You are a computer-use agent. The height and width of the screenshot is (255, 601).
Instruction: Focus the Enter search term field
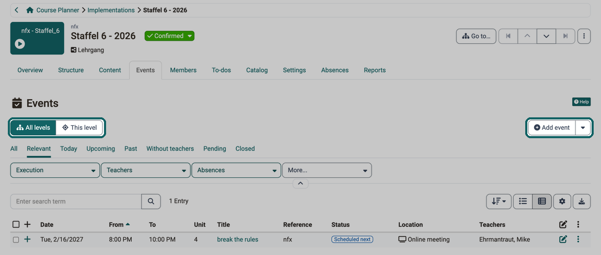point(76,201)
